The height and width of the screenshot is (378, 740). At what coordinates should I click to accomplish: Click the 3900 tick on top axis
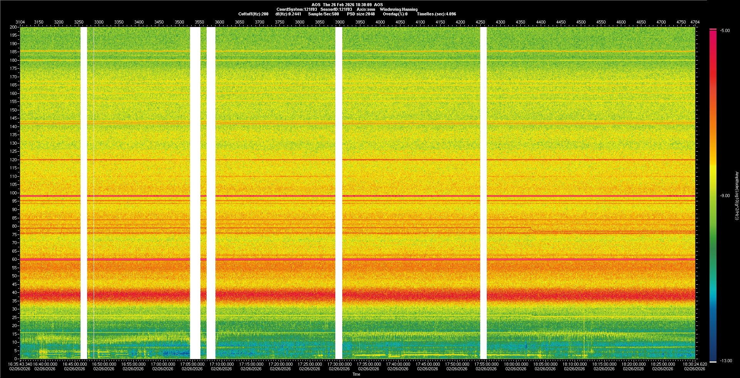[x=340, y=22]
